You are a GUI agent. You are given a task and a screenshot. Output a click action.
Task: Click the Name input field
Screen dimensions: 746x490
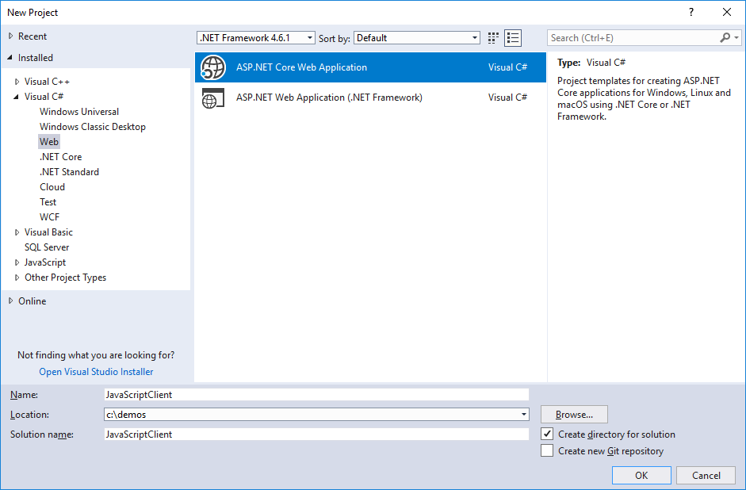click(x=316, y=394)
